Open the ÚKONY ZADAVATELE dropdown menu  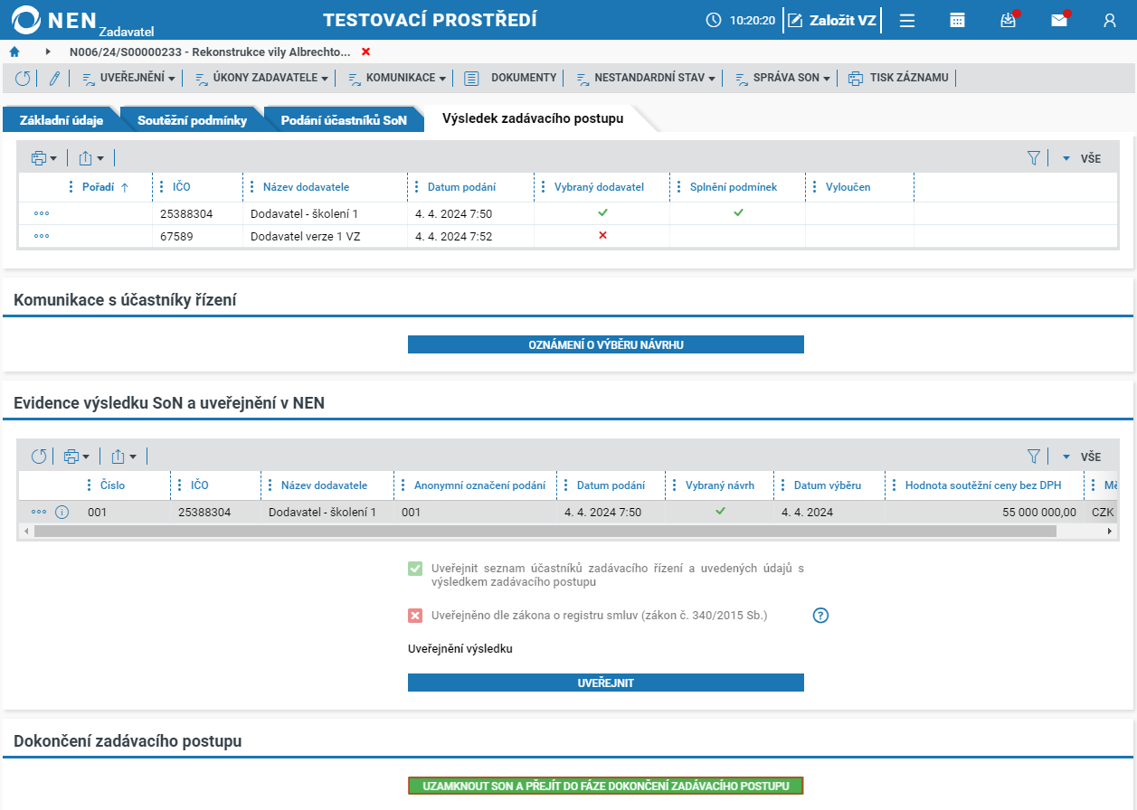pos(261,78)
